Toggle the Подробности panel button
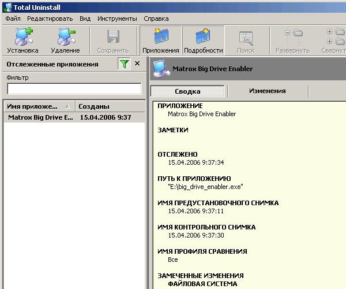Viewport: 346px width, 289px height. 204,40
